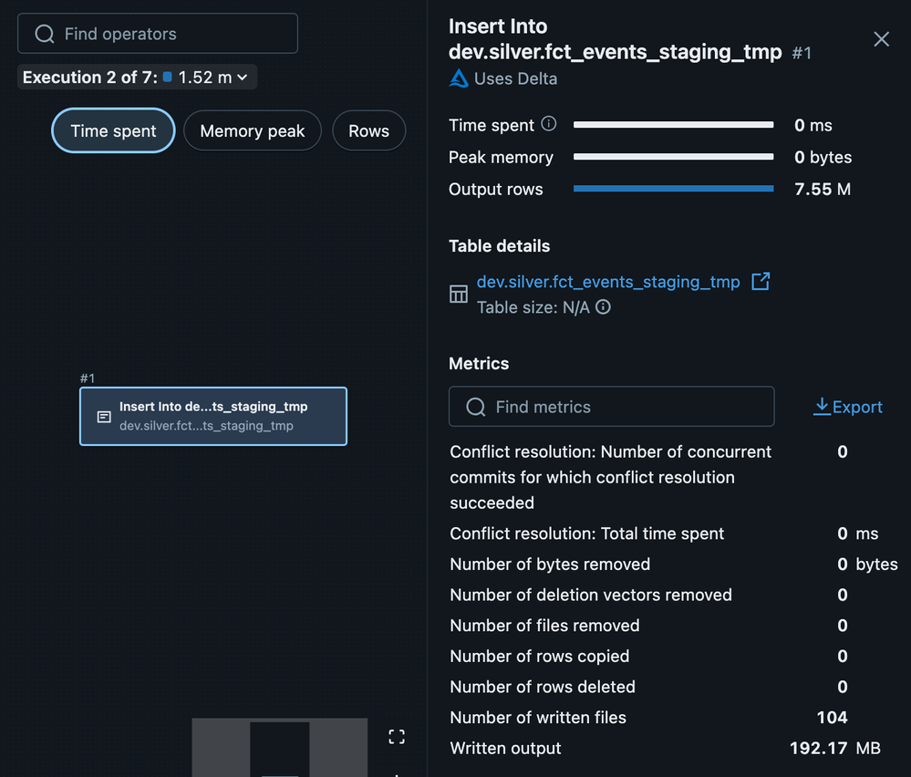
Task: Focus the Find metrics search box
Action: (x=620, y=407)
